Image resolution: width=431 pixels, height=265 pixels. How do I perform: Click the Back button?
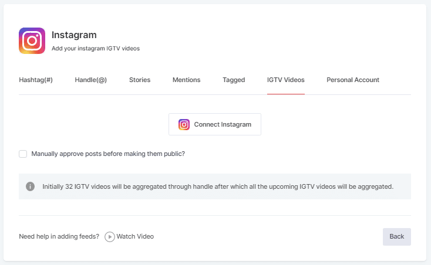[396, 236]
